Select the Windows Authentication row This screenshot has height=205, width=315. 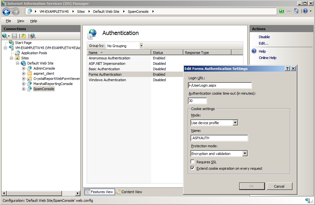click(107, 80)
